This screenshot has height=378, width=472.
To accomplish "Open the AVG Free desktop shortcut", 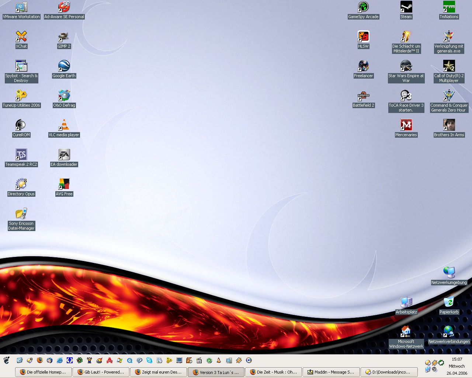I will pyautogui.click(x=64, y=185).
